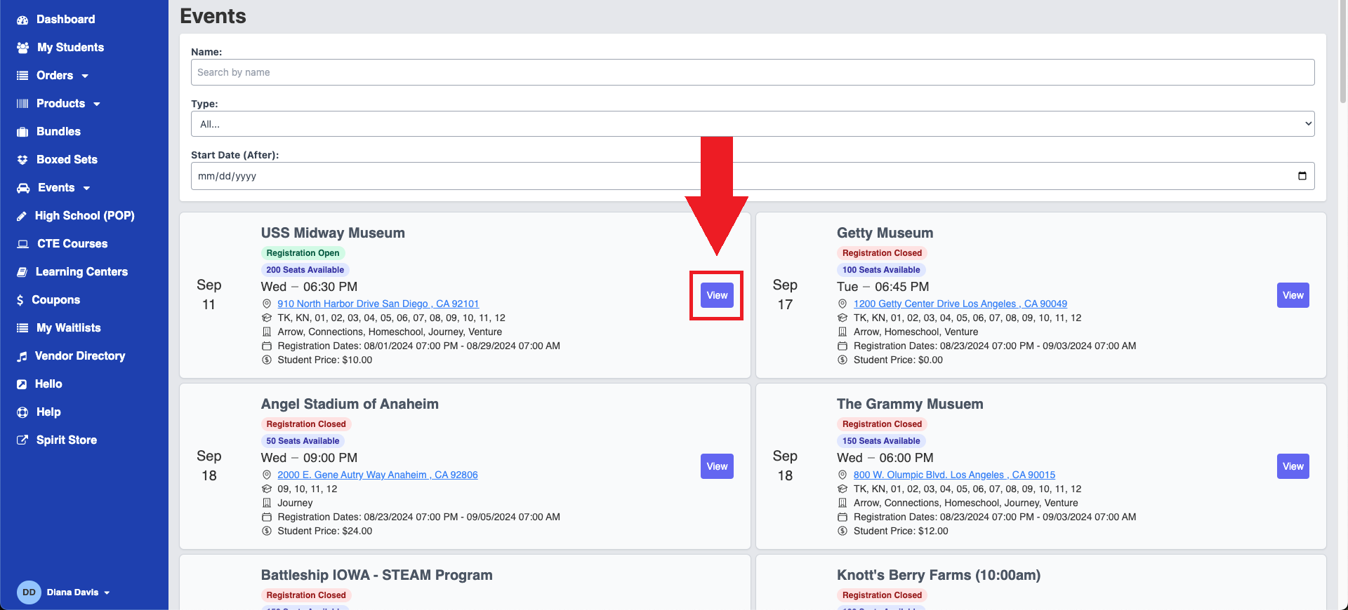Click the Products barcode icon
The width and height of the screenshot is (1348, 610).
point(22,104)
